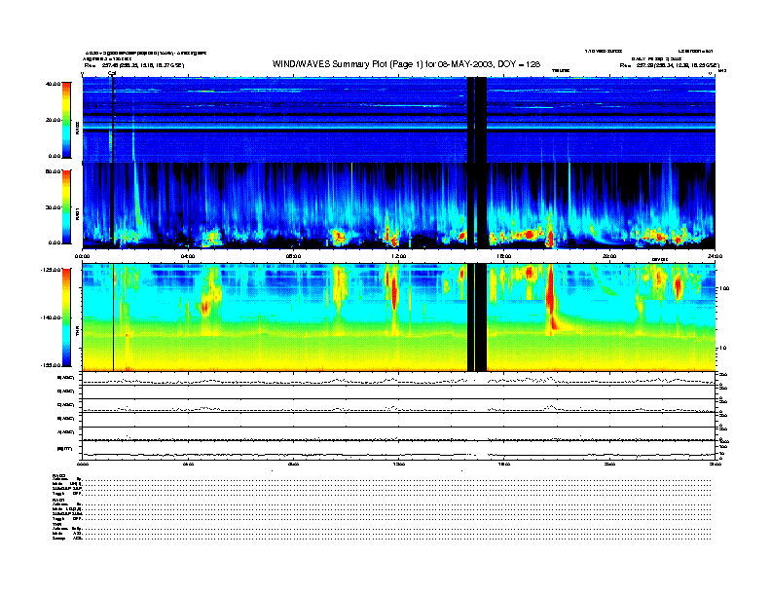
Task: Select the 40.00 label on RAD2 scale
Action: 53,84
